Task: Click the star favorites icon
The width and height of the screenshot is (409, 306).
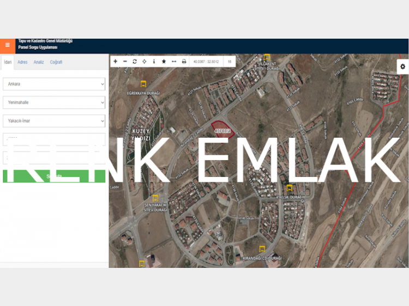Action: pos(164,62)
